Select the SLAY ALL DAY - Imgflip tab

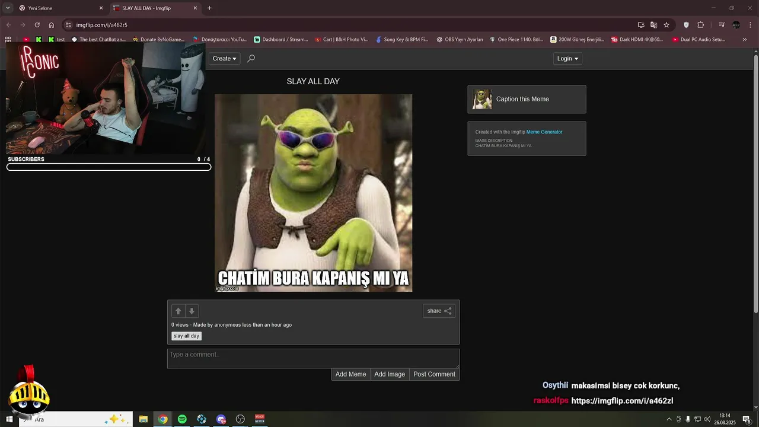click(x=155, y=8)
